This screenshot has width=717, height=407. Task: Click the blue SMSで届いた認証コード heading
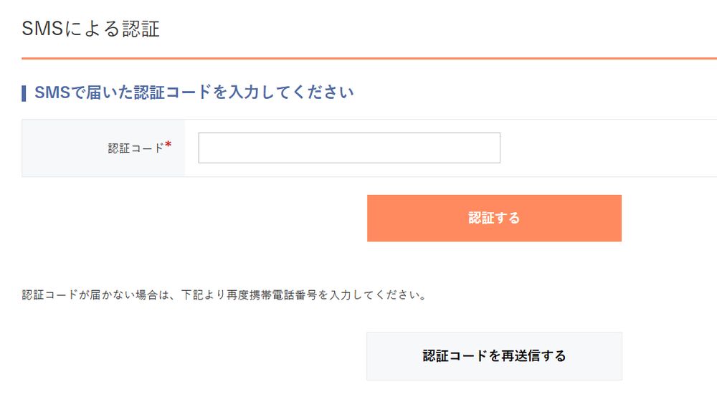pos(194,92)
